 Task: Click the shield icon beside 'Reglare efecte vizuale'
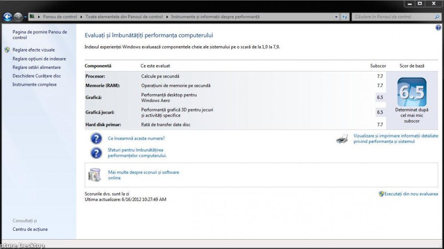coord(7,50)
